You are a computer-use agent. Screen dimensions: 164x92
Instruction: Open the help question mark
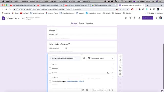[162, 90]
